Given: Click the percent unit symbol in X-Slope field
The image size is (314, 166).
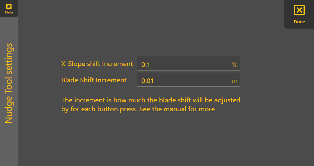Looking at the screenshot, I should coord(234,65).
